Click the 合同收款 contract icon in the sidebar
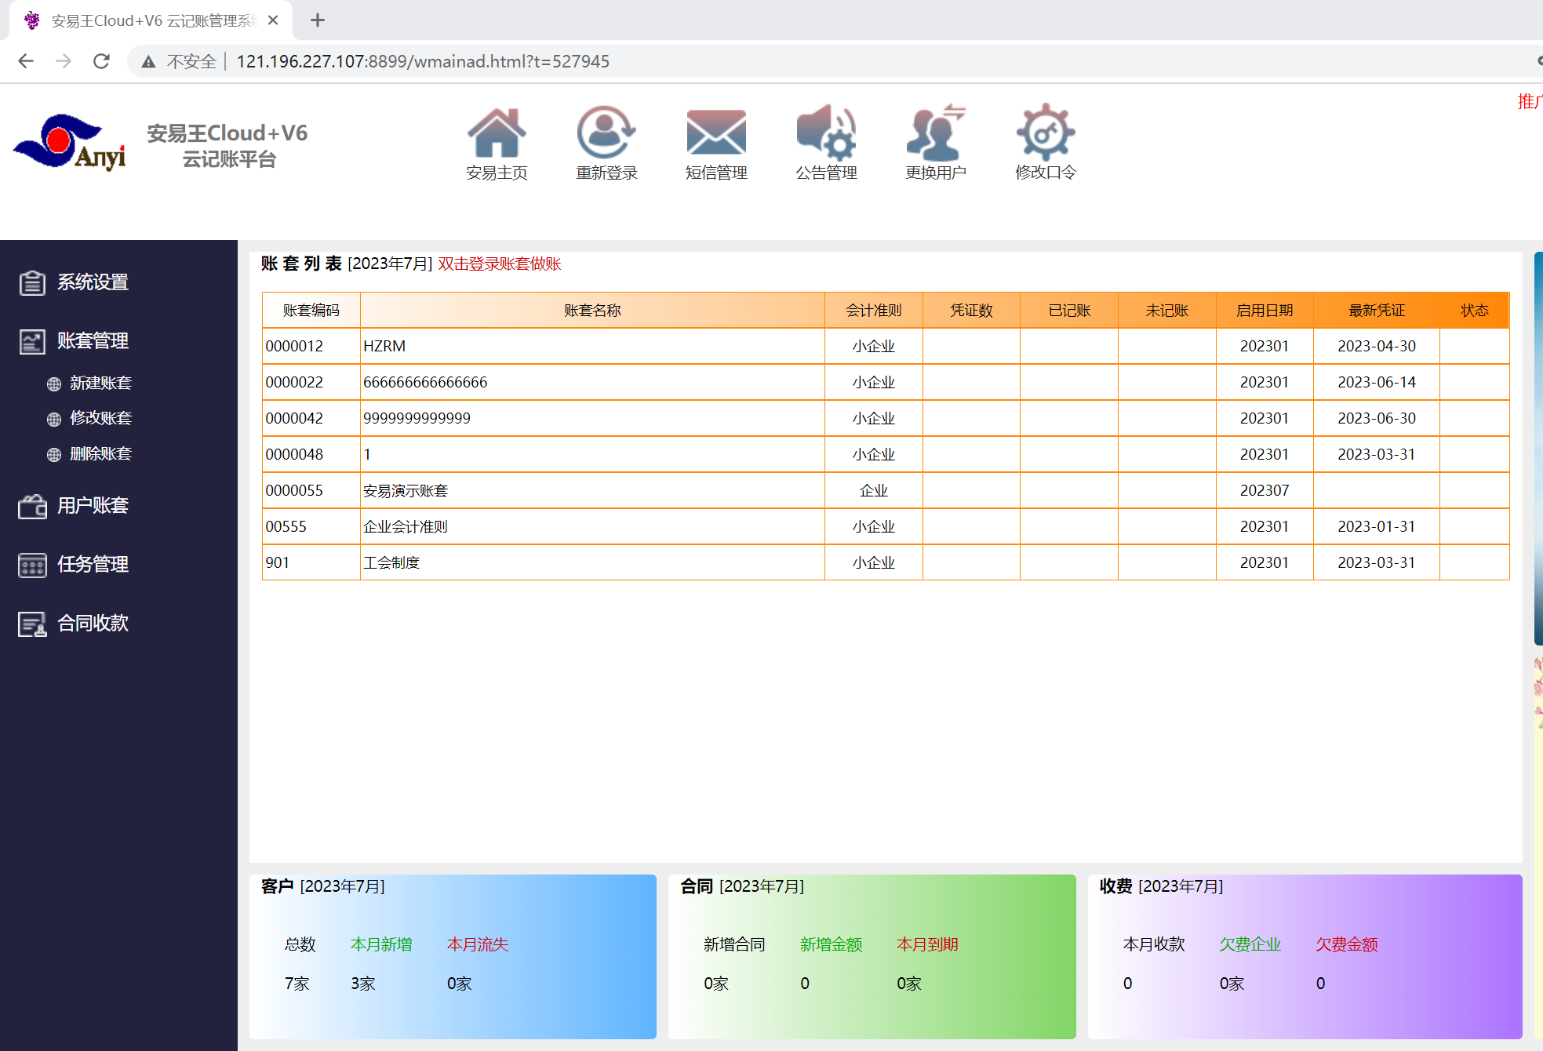This screenshot has height=1051, width=1543. pyautogui.click(x=32, y=624)
